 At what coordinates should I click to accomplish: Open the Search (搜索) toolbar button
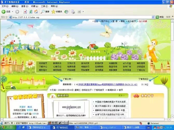tap(45, 12)
